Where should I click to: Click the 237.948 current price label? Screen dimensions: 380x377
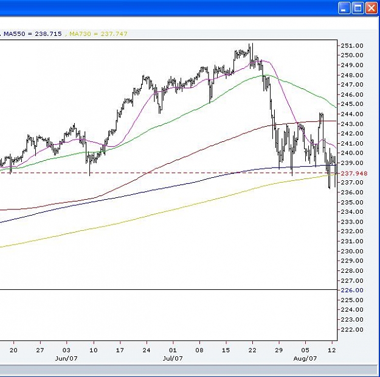pos(354,174)
